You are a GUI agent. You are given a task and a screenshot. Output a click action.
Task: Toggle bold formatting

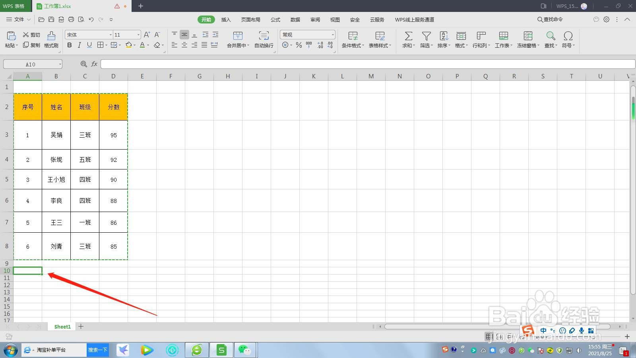click(70, 45)
